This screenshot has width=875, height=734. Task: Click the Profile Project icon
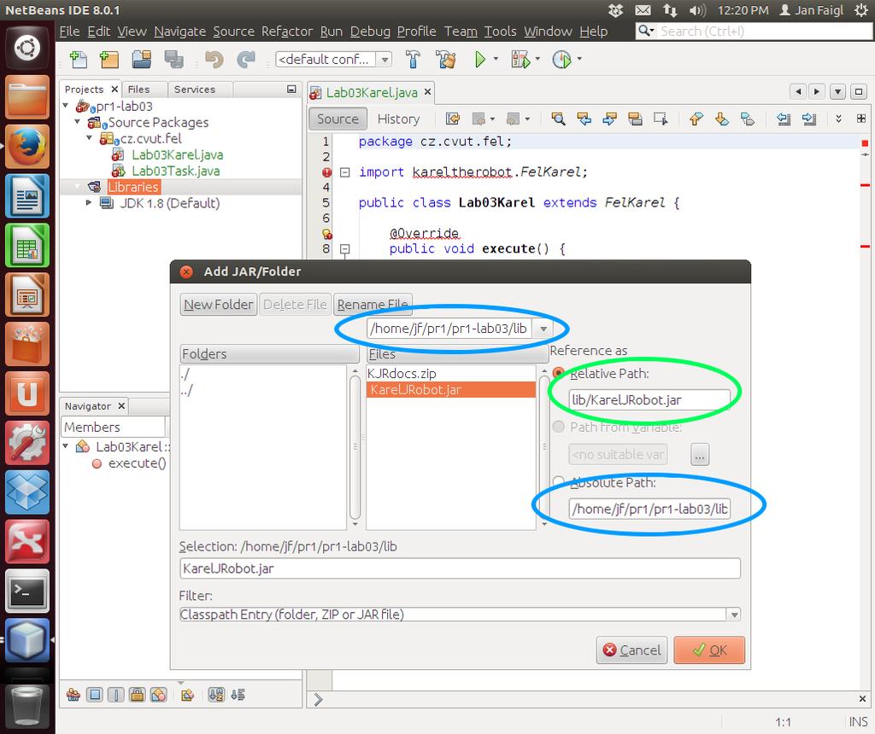click(561, 59)
